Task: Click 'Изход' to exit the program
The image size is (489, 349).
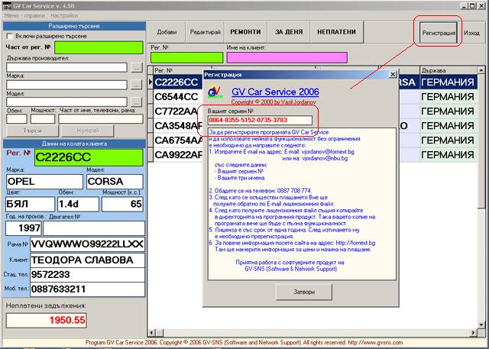Action: pos(471,33)
